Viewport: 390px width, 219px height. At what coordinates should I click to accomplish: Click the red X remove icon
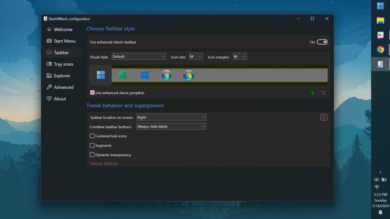pos(323,93)
